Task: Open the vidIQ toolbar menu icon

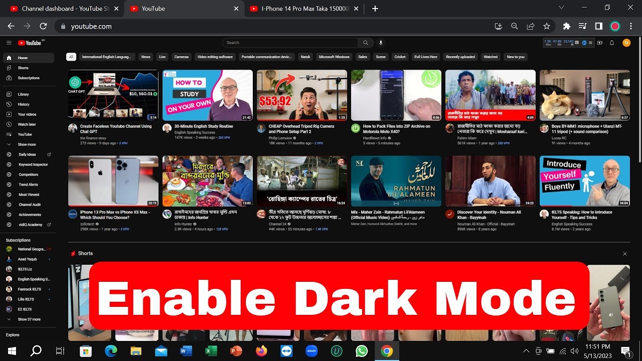Action: pos(590,43)
